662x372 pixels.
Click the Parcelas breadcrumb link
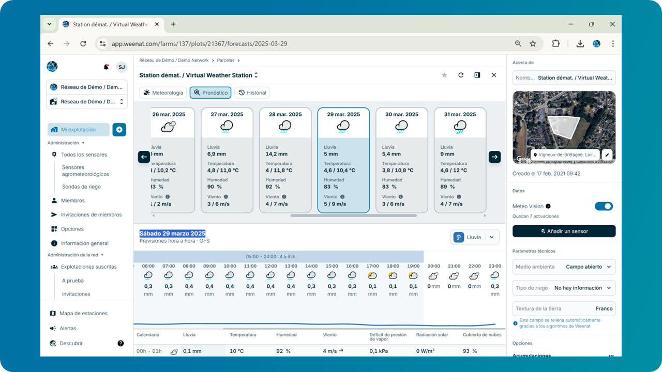point(225,60)
